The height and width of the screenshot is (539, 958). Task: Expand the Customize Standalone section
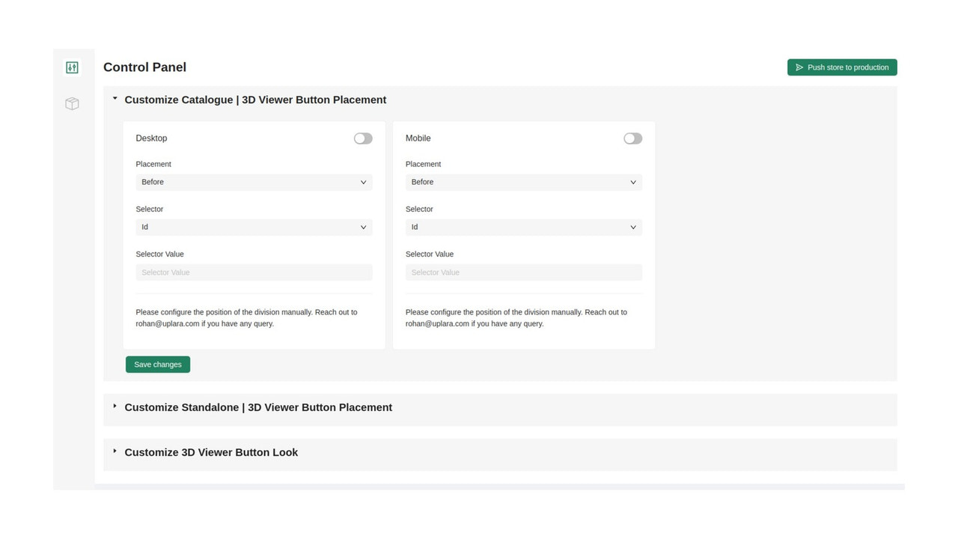point(257,407)
